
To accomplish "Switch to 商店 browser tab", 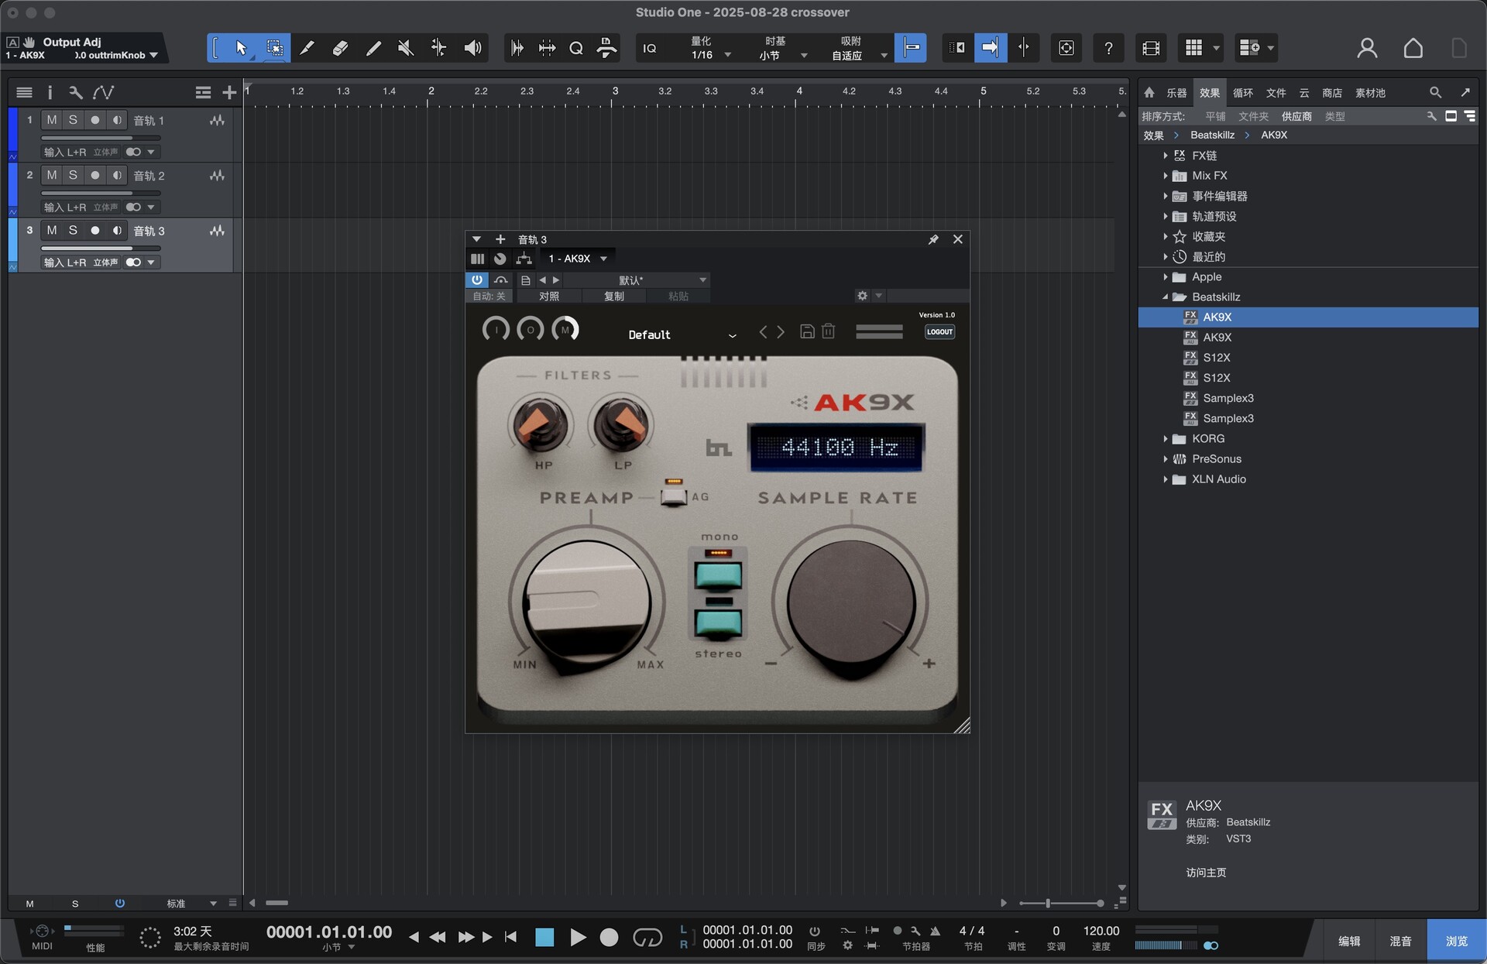I will click(1332, 93).
